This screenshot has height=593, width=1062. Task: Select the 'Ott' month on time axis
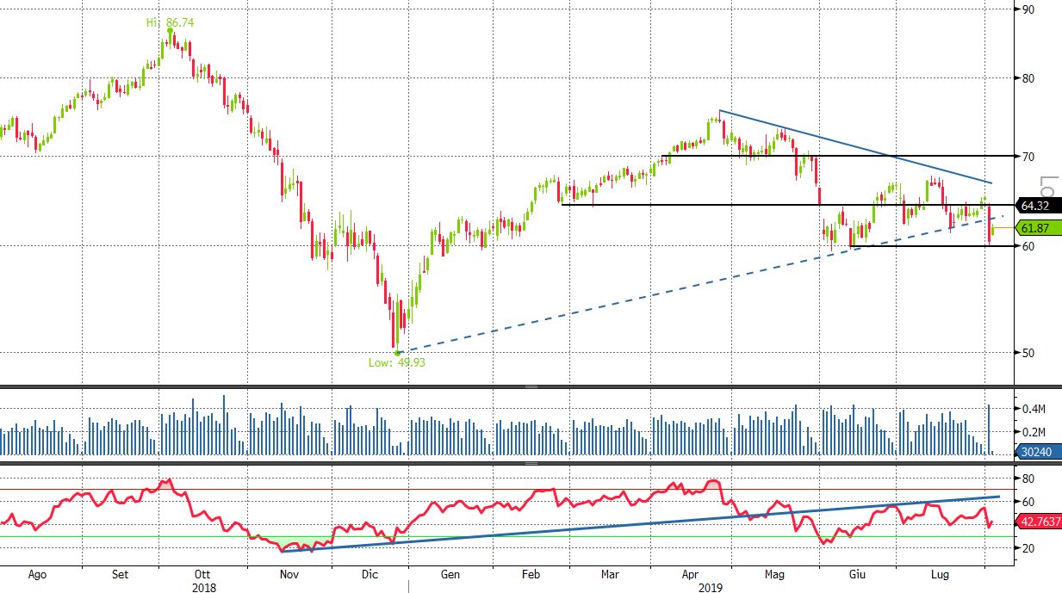(202, 573)
